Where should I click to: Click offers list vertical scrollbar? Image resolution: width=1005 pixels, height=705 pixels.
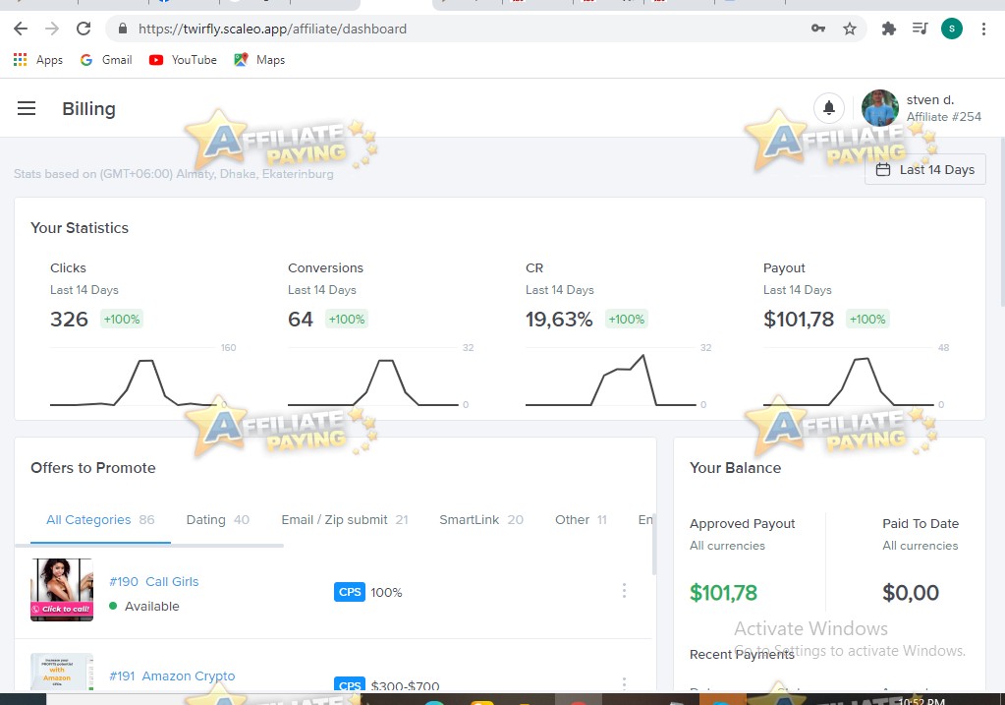click(x=653, y=542)
